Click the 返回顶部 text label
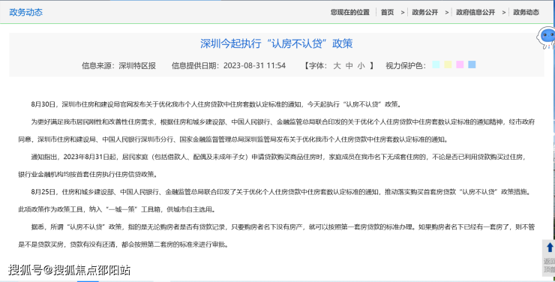555x282 pixels. tap(549, 265)
